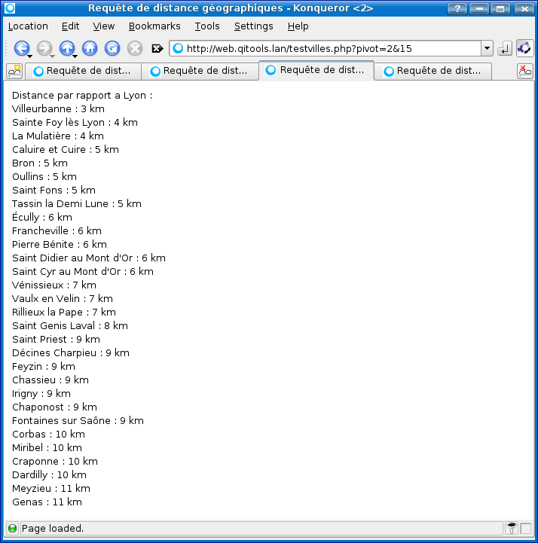Click the Konqueror gear logo icon

tap(524, 48)
